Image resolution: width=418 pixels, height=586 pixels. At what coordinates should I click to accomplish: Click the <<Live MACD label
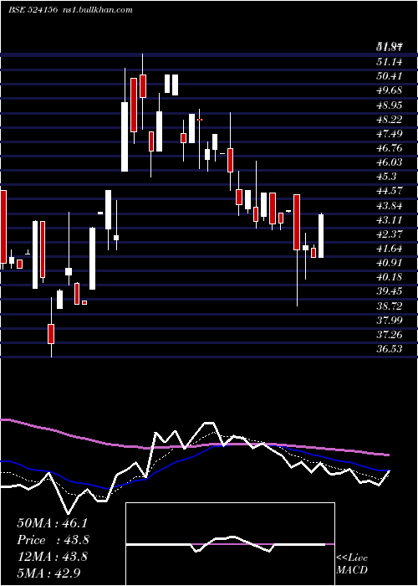(x=352, y=564)
